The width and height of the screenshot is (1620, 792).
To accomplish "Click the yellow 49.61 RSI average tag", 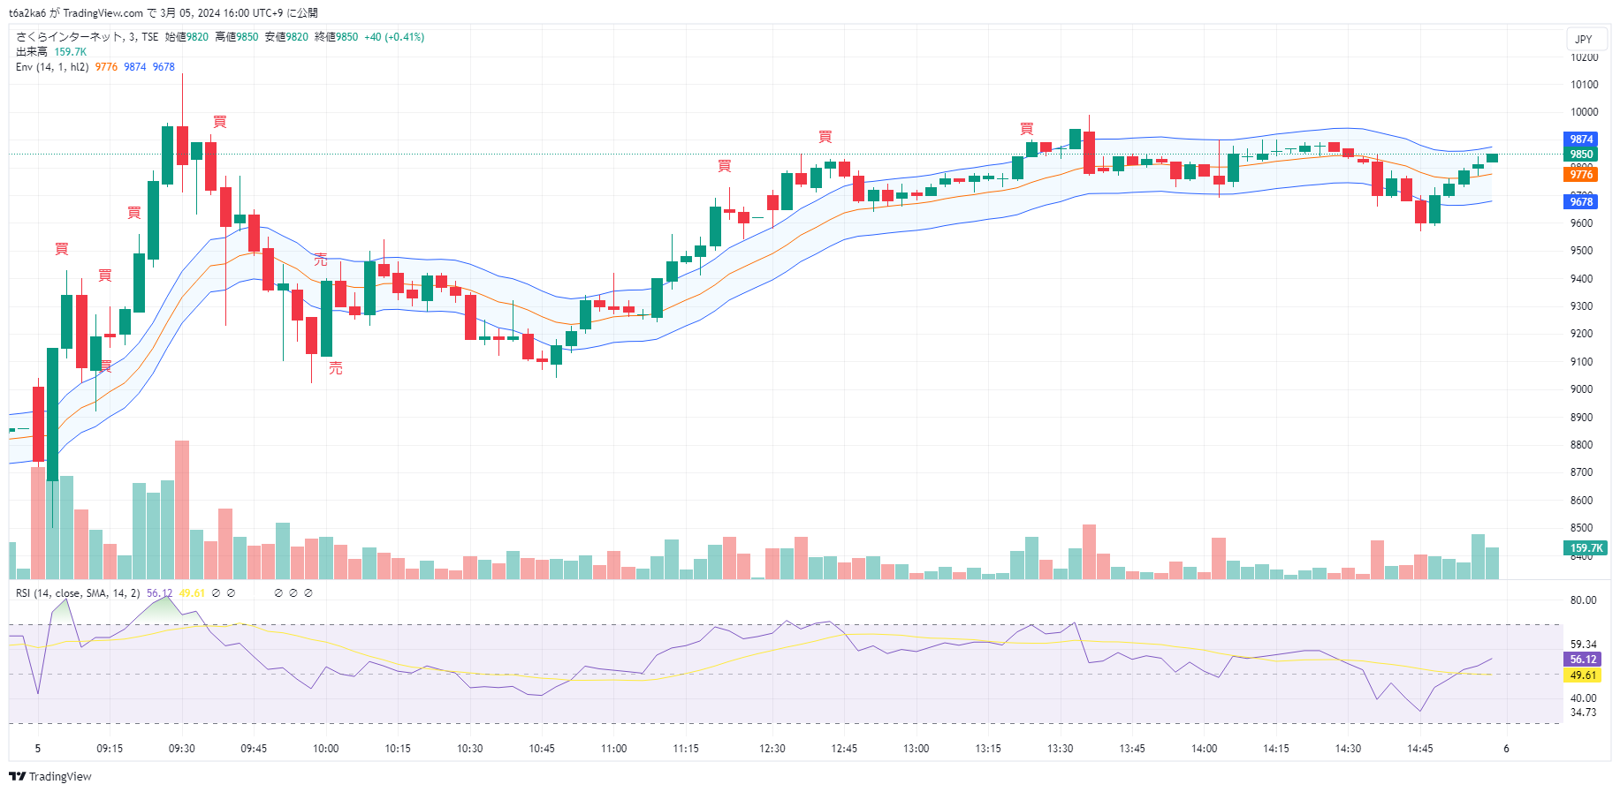I will [1582, 675].
